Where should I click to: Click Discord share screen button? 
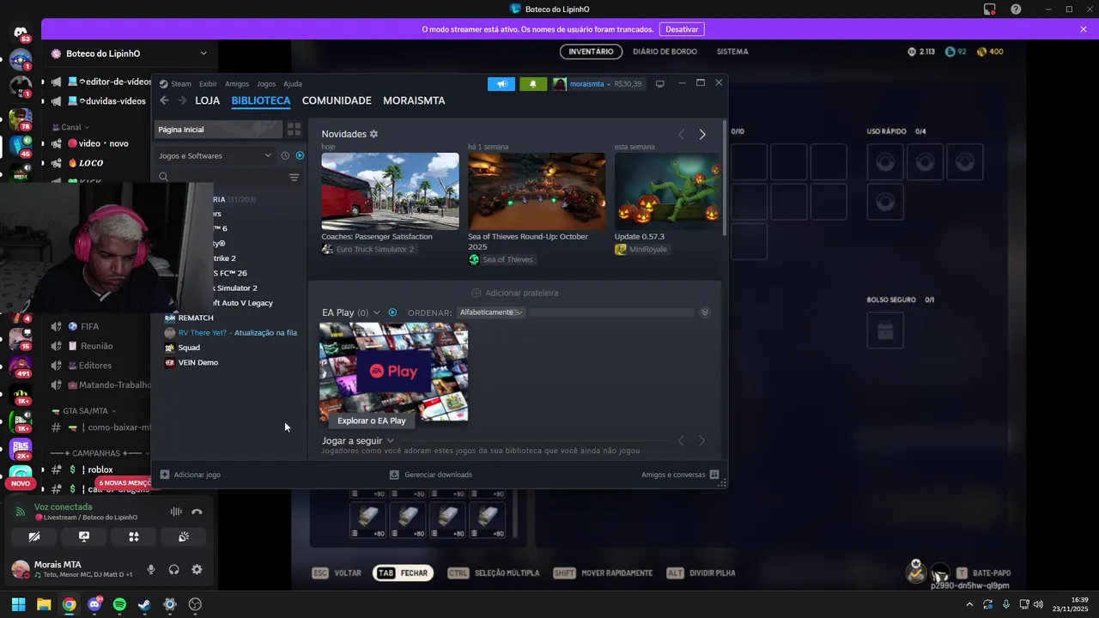[x=84, y=537]
